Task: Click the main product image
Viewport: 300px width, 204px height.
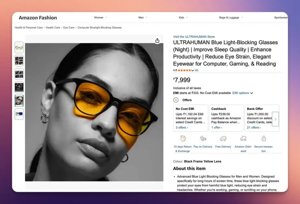Action: (94, 112)
